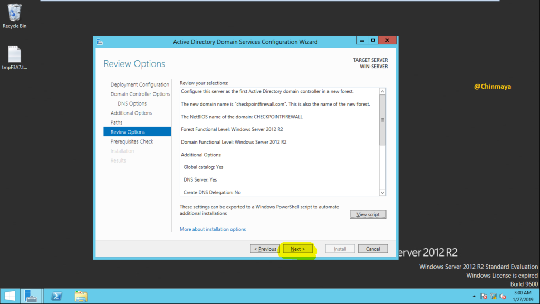Click scroll-up arrow of selections list

[x=382, y=91]
